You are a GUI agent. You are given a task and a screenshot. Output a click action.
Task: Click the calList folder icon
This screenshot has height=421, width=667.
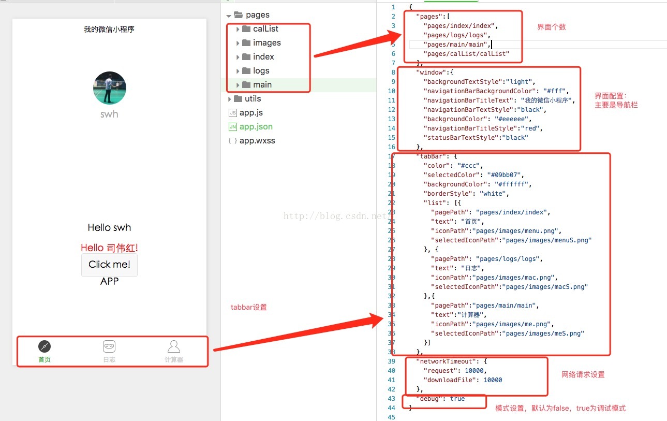point(246,29)
